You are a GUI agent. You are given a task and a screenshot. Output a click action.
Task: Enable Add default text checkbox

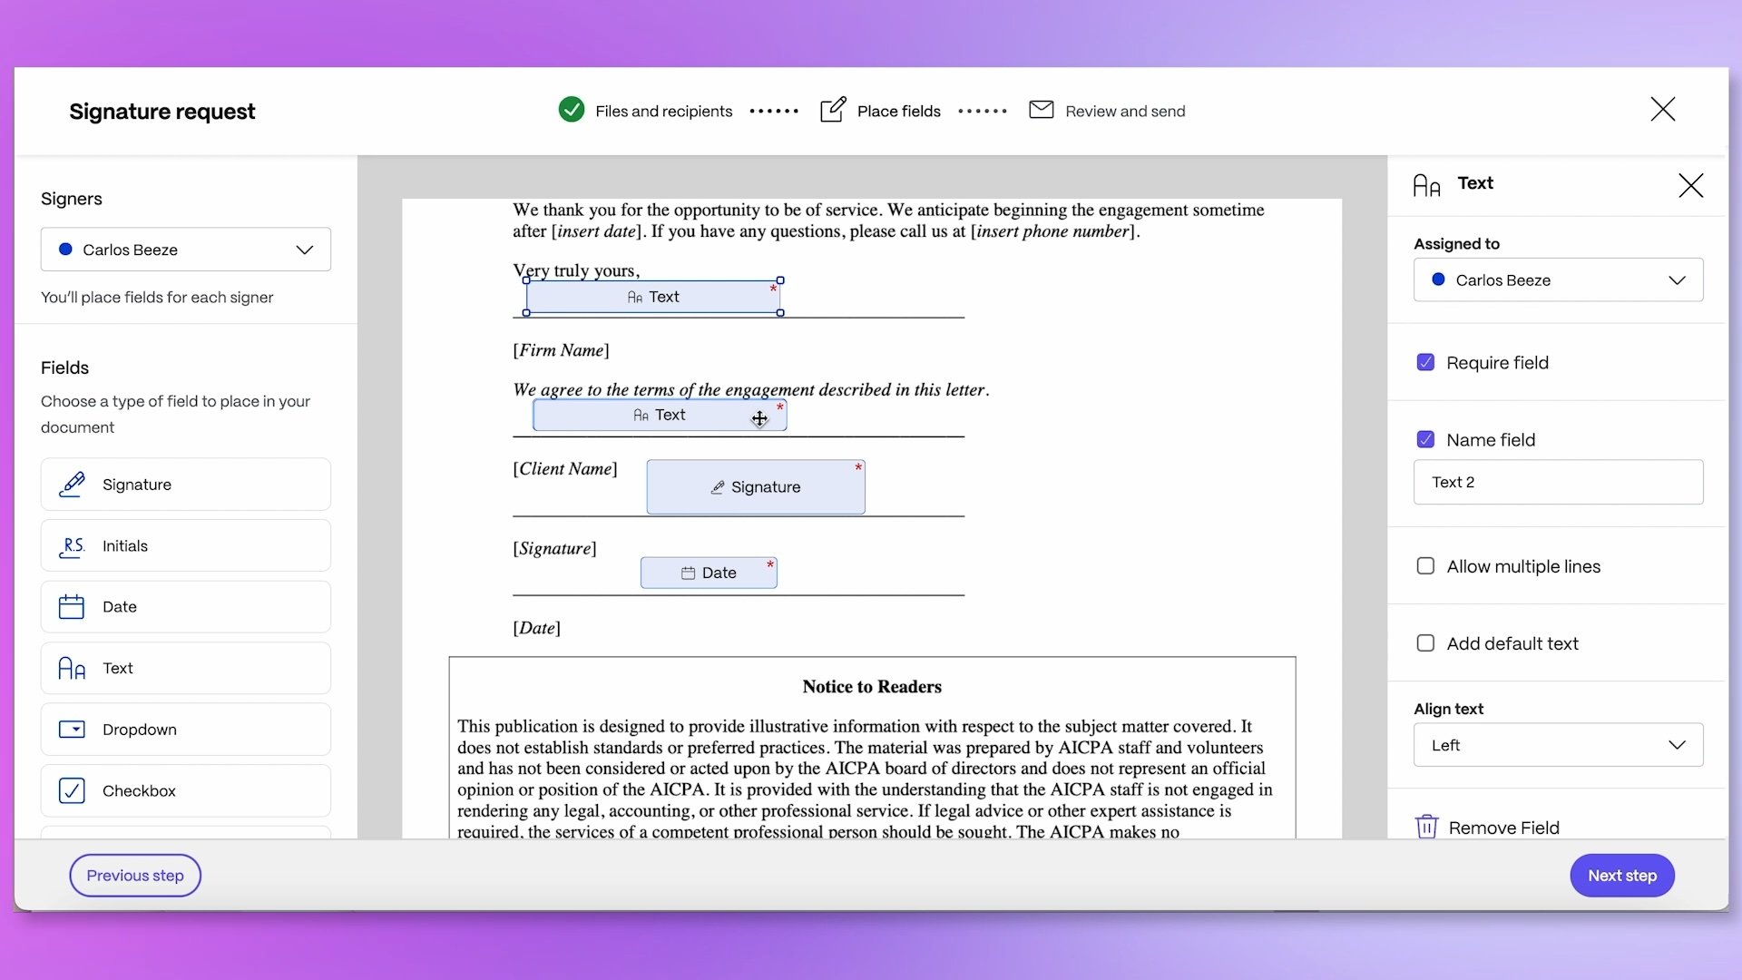[x=1426, y=643]
